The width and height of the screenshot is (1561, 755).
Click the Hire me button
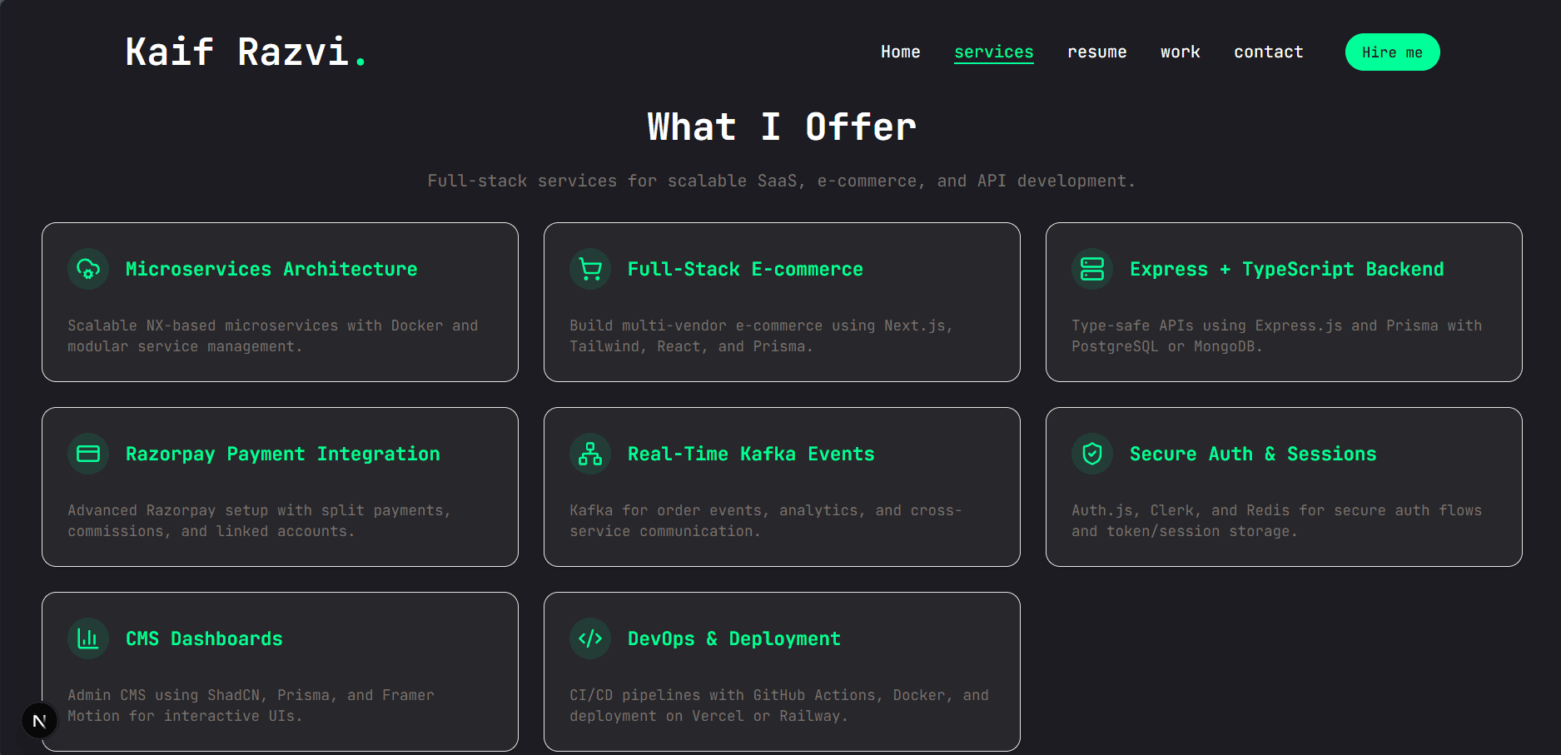tap(1393, 52)
